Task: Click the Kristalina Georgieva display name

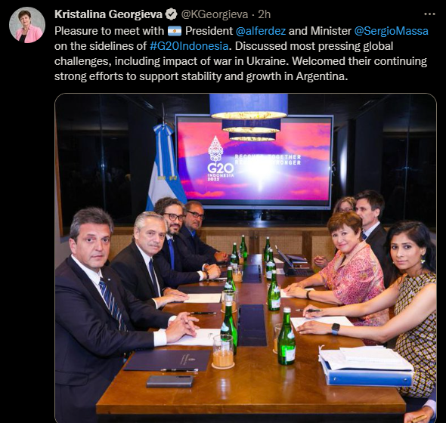Action: tap(108, 14)
